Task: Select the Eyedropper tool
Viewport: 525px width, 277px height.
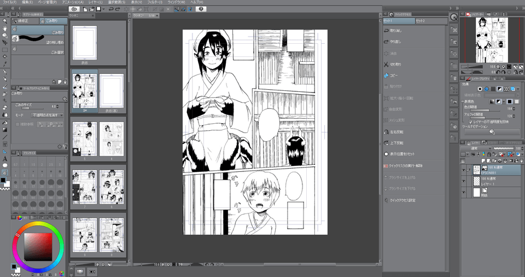Action: click(5, 64)
